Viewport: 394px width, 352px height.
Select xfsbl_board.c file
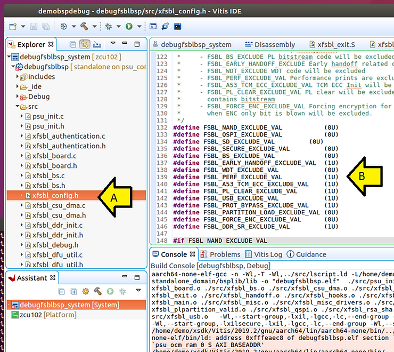pyautogui.click(x=54, y=156)
